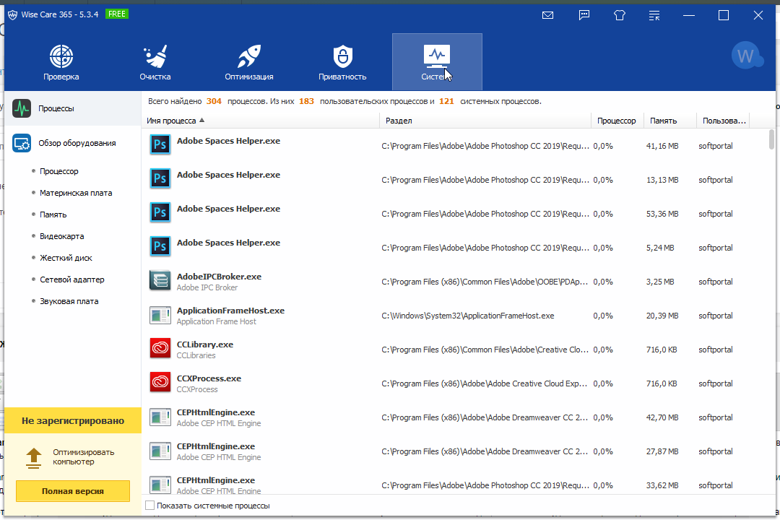Open the main menu list icon in title bar
The height and width of the screenshot is (520, 780).
[654, 15]
